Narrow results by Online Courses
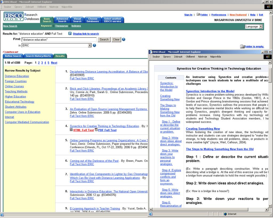 point(14,86)
